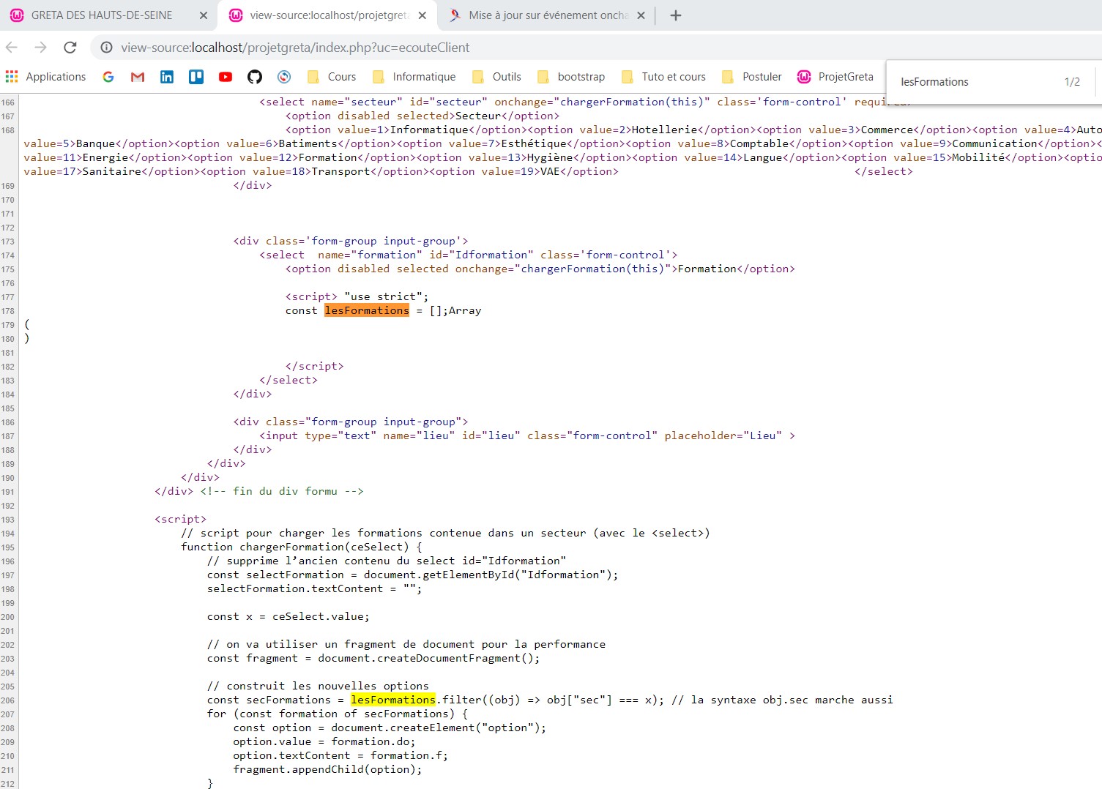Open the ProjetGreta bookmark
The width and height of the screenshot is (1102, 789).
(835, 77)
